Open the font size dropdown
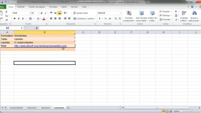Screen dimensions: 201x113 point(38,13)
